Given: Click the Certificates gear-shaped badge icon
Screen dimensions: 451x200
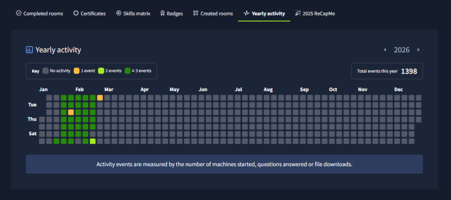Looking at the screenshot, I should point(76,13).
